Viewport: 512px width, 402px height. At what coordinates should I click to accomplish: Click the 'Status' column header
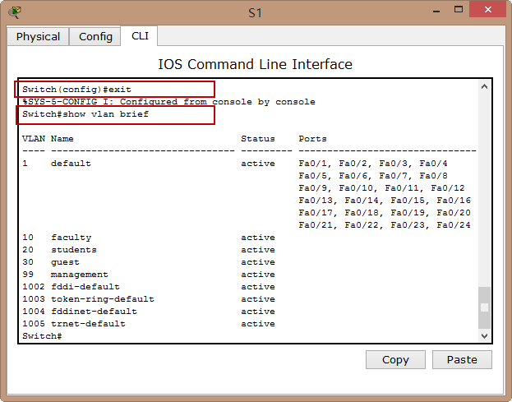[258, 139]
